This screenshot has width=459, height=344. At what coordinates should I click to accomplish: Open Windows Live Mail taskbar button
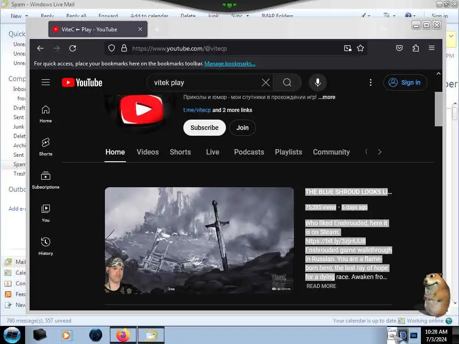151,335
